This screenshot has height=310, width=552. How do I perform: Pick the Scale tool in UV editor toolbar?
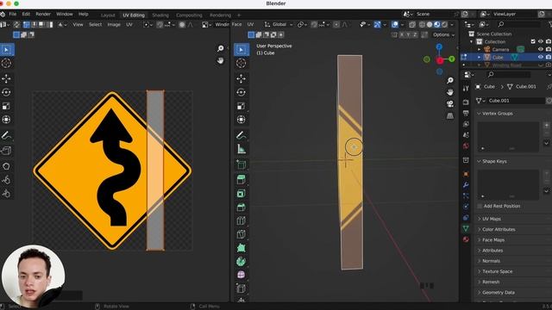[6, 106]
